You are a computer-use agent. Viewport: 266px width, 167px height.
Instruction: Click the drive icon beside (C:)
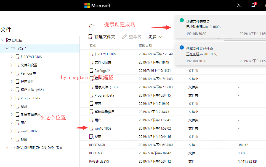[x=13, y=49]
